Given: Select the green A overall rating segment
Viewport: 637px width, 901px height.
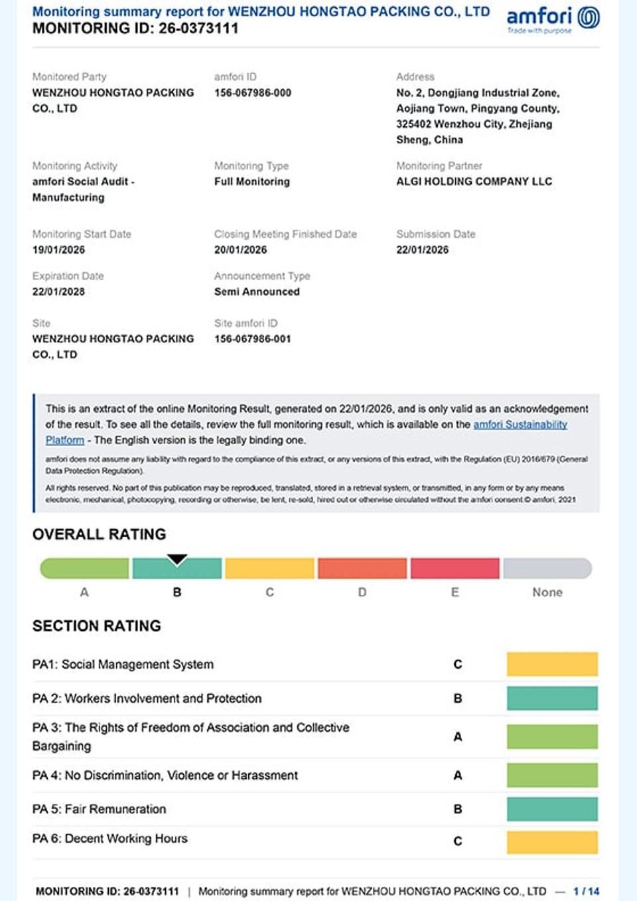Looking at the screenshot, I should 84,568.
